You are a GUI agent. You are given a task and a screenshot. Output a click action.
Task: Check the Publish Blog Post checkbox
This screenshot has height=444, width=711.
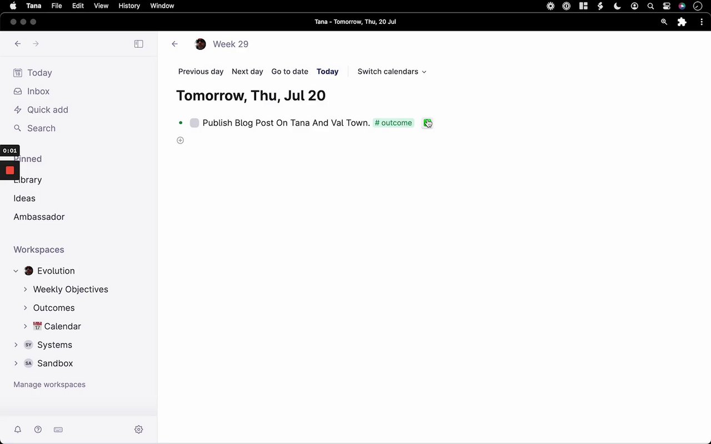tap(194, 123)
